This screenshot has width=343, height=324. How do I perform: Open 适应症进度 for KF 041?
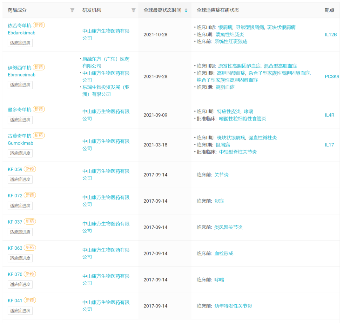[x=20, y=311]
